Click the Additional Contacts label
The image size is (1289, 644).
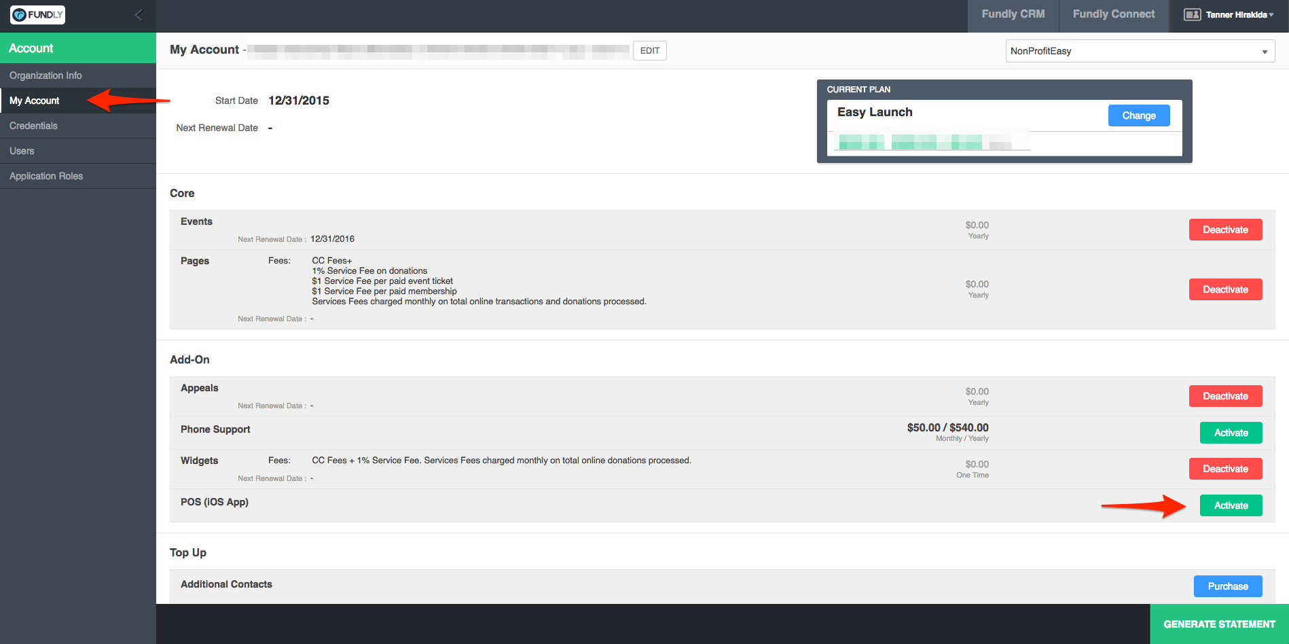click(x=226, y=584)
